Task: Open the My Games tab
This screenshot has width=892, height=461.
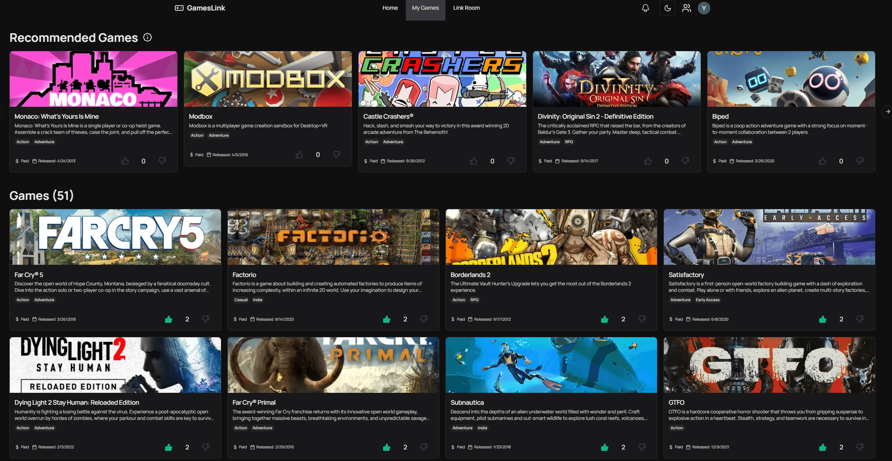Action: click(425, 8)
